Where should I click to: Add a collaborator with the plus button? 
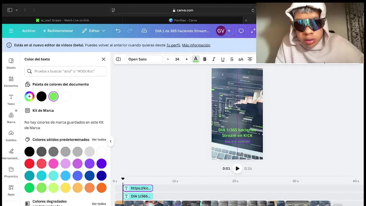click(229, 31)
